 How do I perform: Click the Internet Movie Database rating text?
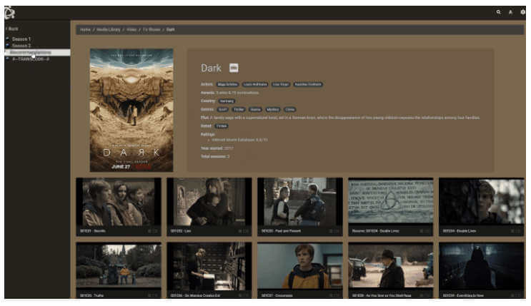click(x=239, y=140)
